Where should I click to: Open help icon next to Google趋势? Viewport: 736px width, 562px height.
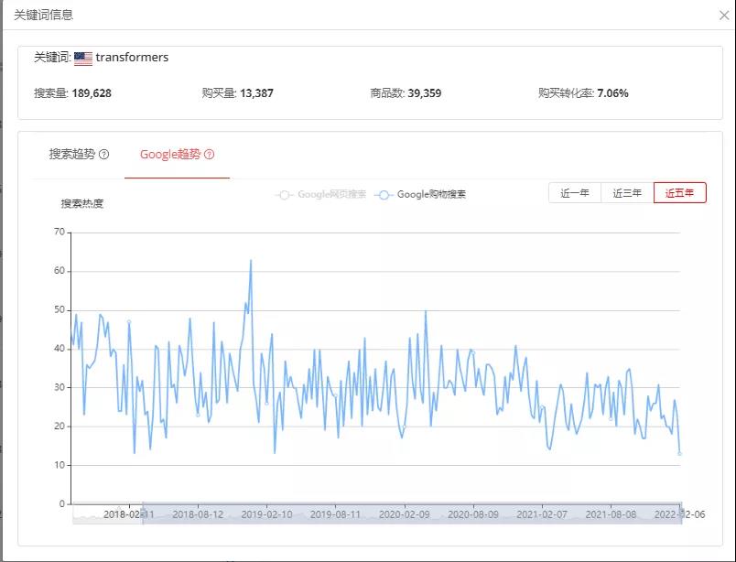pyautogui.click(x=210, y=154)
